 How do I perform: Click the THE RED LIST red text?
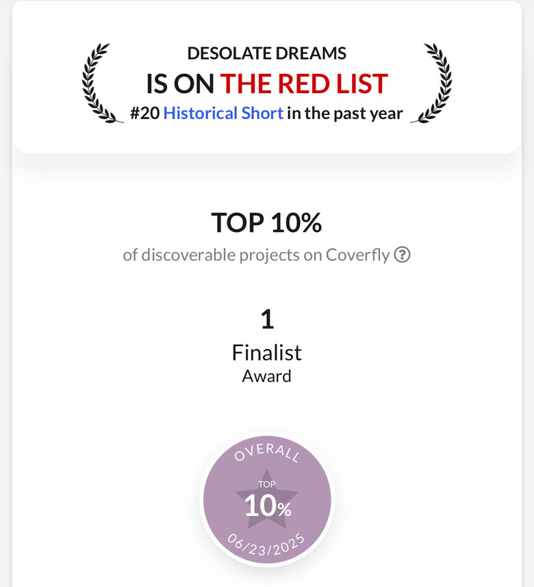[304, 83]
